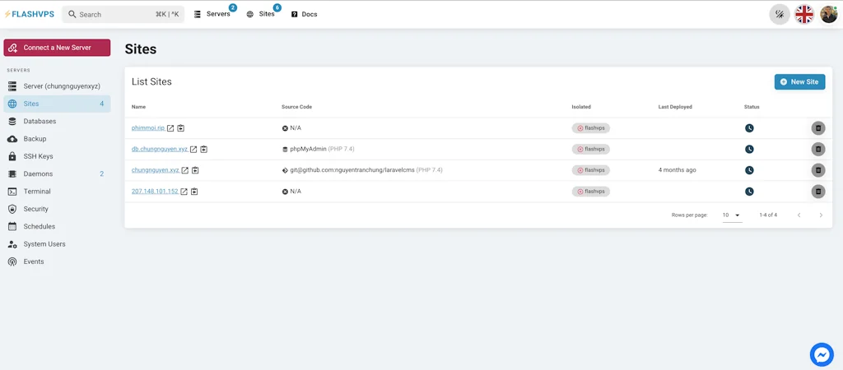This screenshot has width=843, height=370.
Task: Open Databases in the sidebar
Action: (x=57, y=122)
